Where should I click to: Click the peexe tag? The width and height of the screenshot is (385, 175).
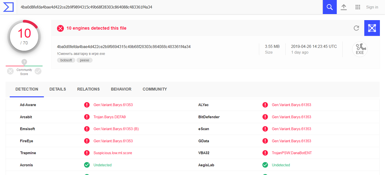click(x=85, y=60)
